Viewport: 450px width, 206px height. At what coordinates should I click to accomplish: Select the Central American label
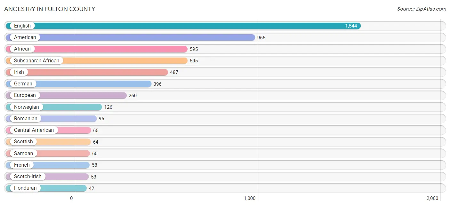tap(34, 130)
